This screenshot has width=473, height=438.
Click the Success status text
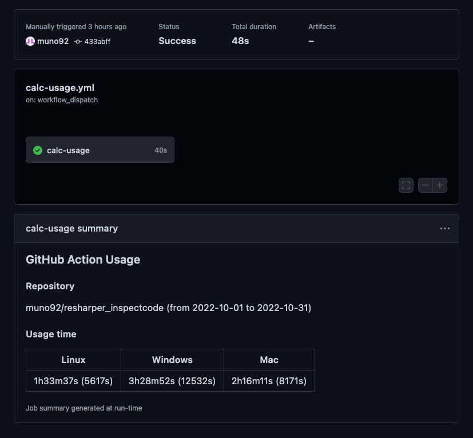point(177,41)
